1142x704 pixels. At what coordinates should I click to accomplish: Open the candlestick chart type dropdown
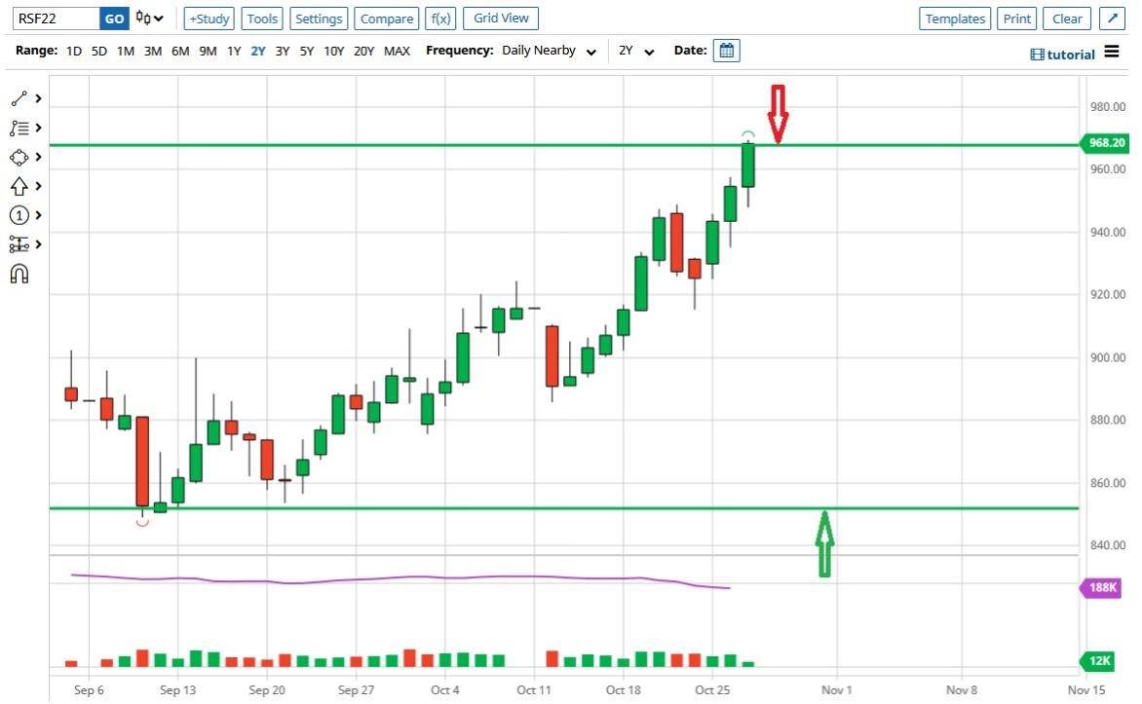click(149, 19)
